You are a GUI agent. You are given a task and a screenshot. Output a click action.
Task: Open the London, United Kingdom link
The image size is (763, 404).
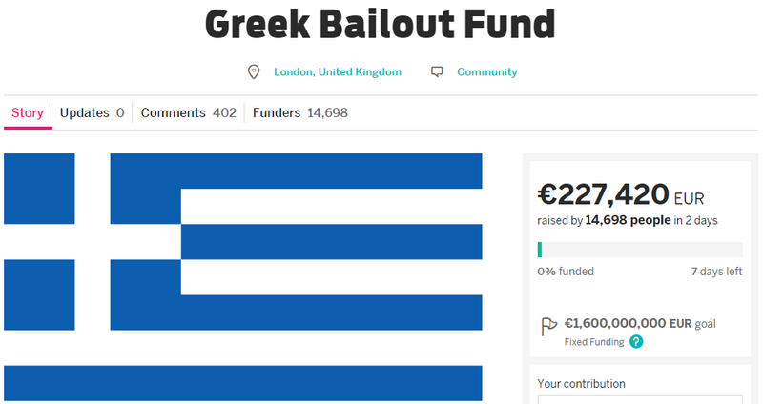pyautogui.click(x=337, y=71)
